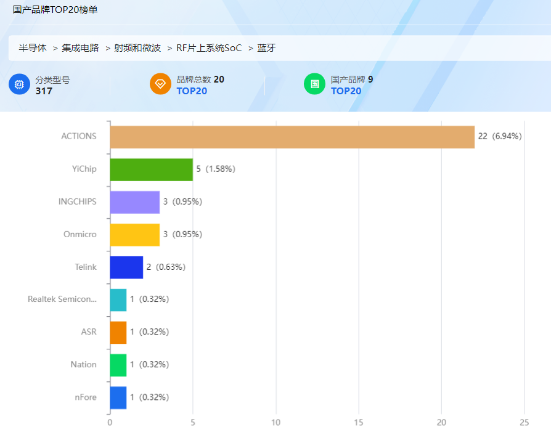Select the INGCHIPS brand label
The image size is (551, 443).
tap(77, 201)
